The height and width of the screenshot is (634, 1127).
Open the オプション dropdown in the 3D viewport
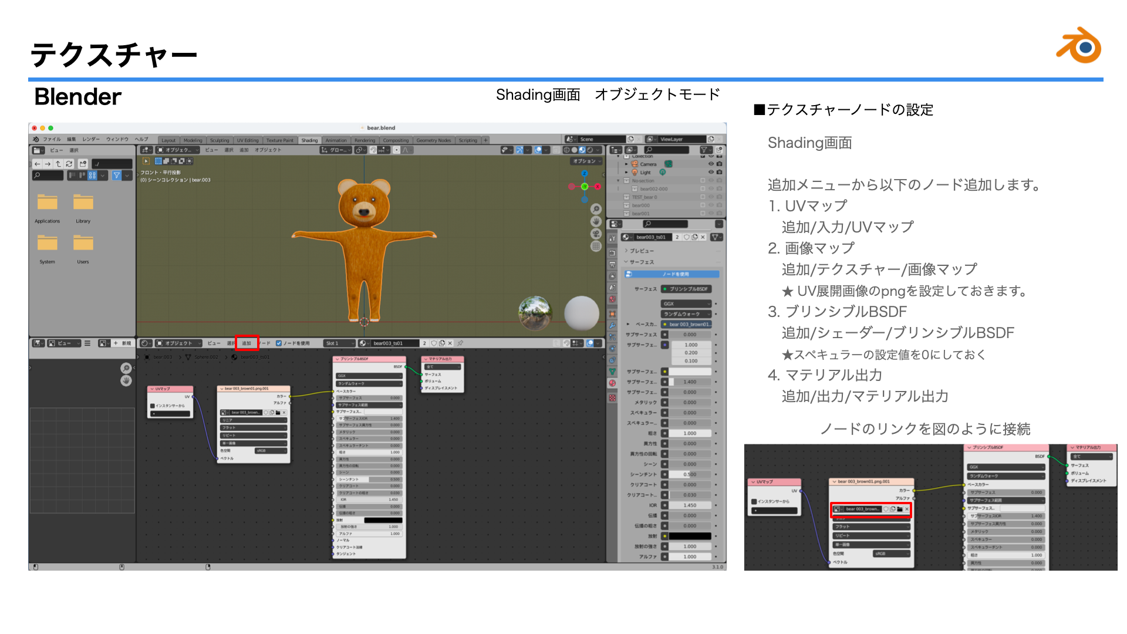coord(586,161)
